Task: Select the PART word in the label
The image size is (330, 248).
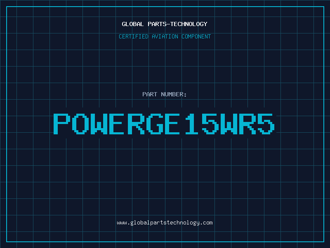Action: tap(150, 94)
